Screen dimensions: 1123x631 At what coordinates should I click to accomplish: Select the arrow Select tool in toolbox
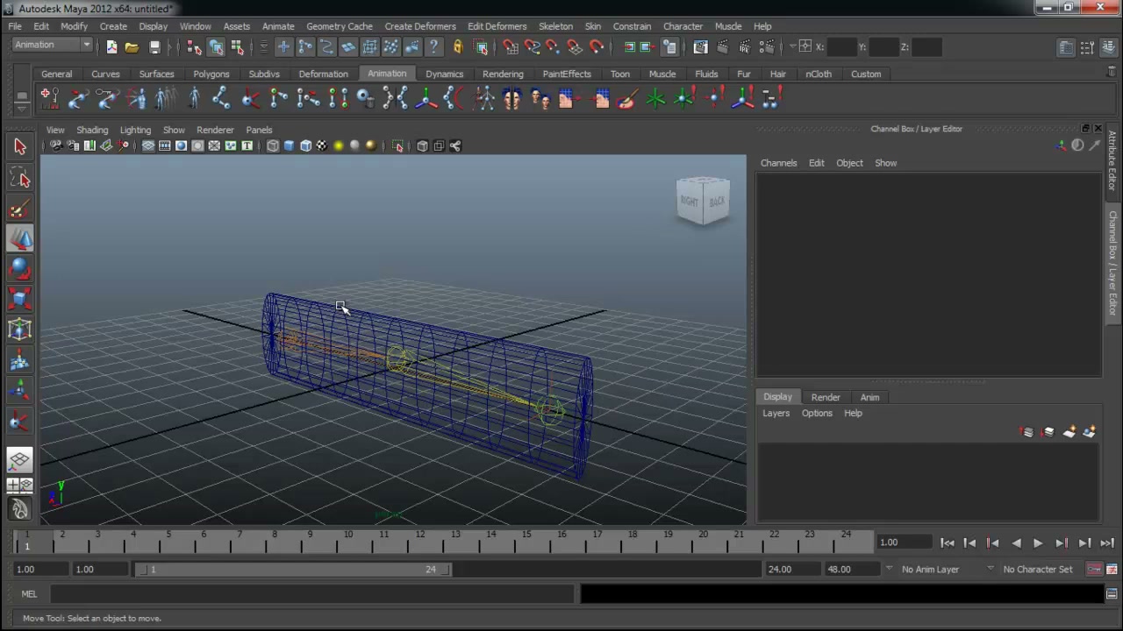(20, 147)
